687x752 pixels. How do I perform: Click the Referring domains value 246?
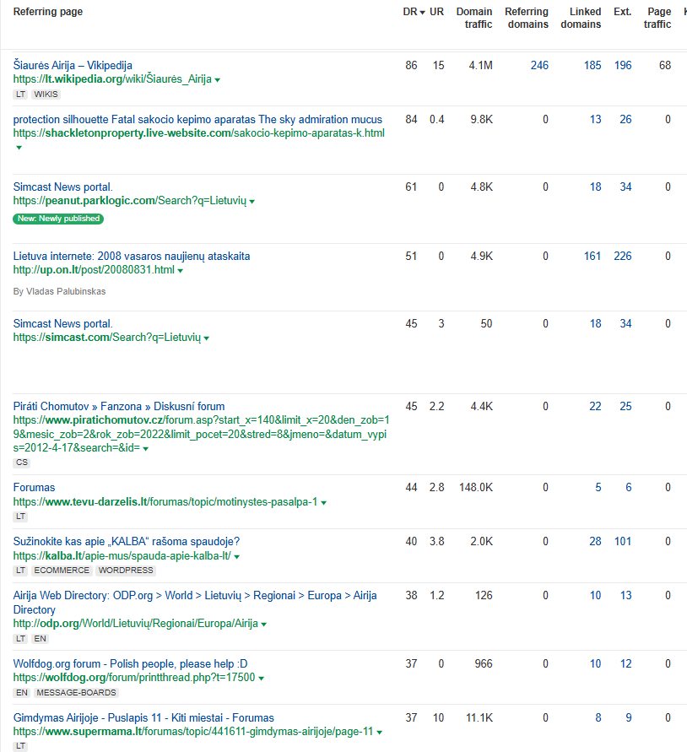(539, 65)
